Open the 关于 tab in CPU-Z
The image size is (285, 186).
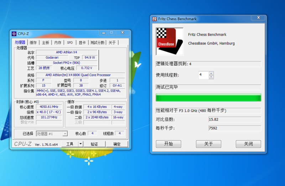(112, 43)
